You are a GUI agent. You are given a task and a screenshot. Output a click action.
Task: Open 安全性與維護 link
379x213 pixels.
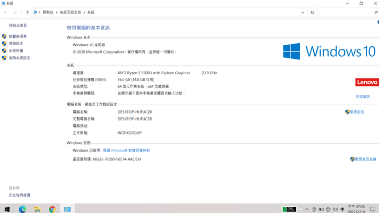point(19,195)
